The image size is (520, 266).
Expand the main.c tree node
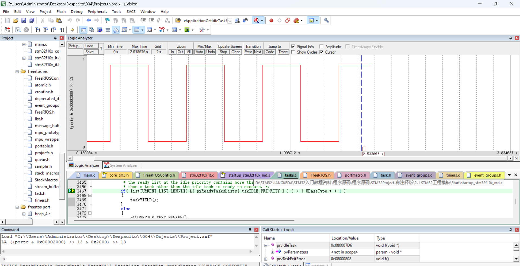coord(24,44)
